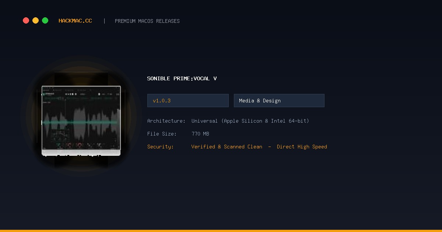This screenshot has width=442, height=232.
Task: Click the 'File Size:' label
Action: coord(162,134)
